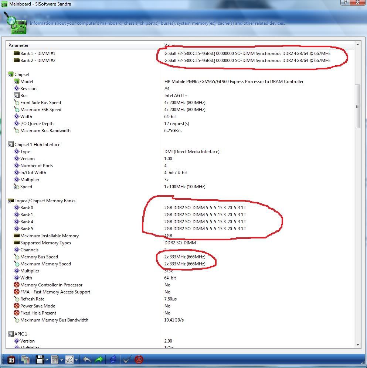Click the '12 request(s)' value
The height and width of the screenshot is (368, 367).
pyautogui.click(x=177, y=123)
